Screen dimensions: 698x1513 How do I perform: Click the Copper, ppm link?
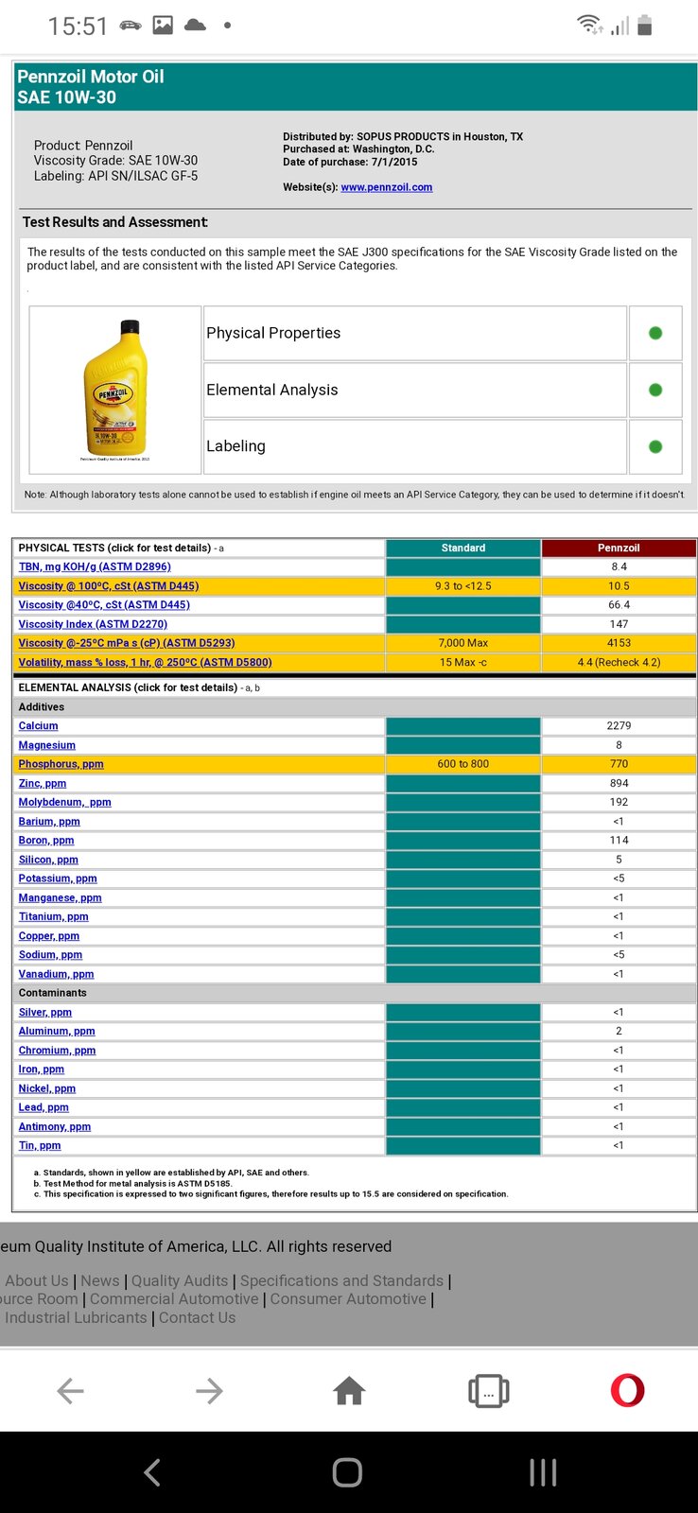[x=48, y=935]
